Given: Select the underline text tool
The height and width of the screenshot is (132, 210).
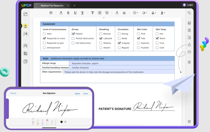Looking at the screenshot, I should [75, 13].
